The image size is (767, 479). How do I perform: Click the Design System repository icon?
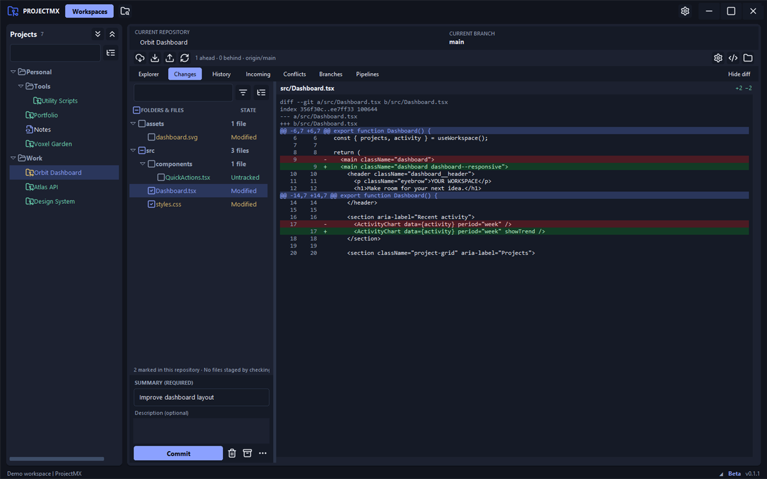[29, 201]
